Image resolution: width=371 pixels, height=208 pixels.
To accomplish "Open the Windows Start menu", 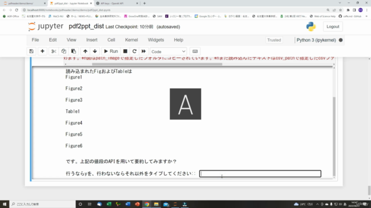I will point(5,204).
